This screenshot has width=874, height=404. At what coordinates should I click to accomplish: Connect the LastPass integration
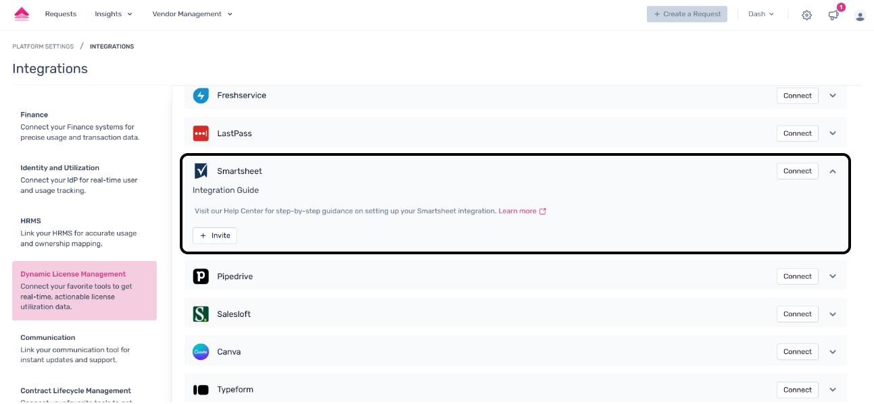coord(798,134)
